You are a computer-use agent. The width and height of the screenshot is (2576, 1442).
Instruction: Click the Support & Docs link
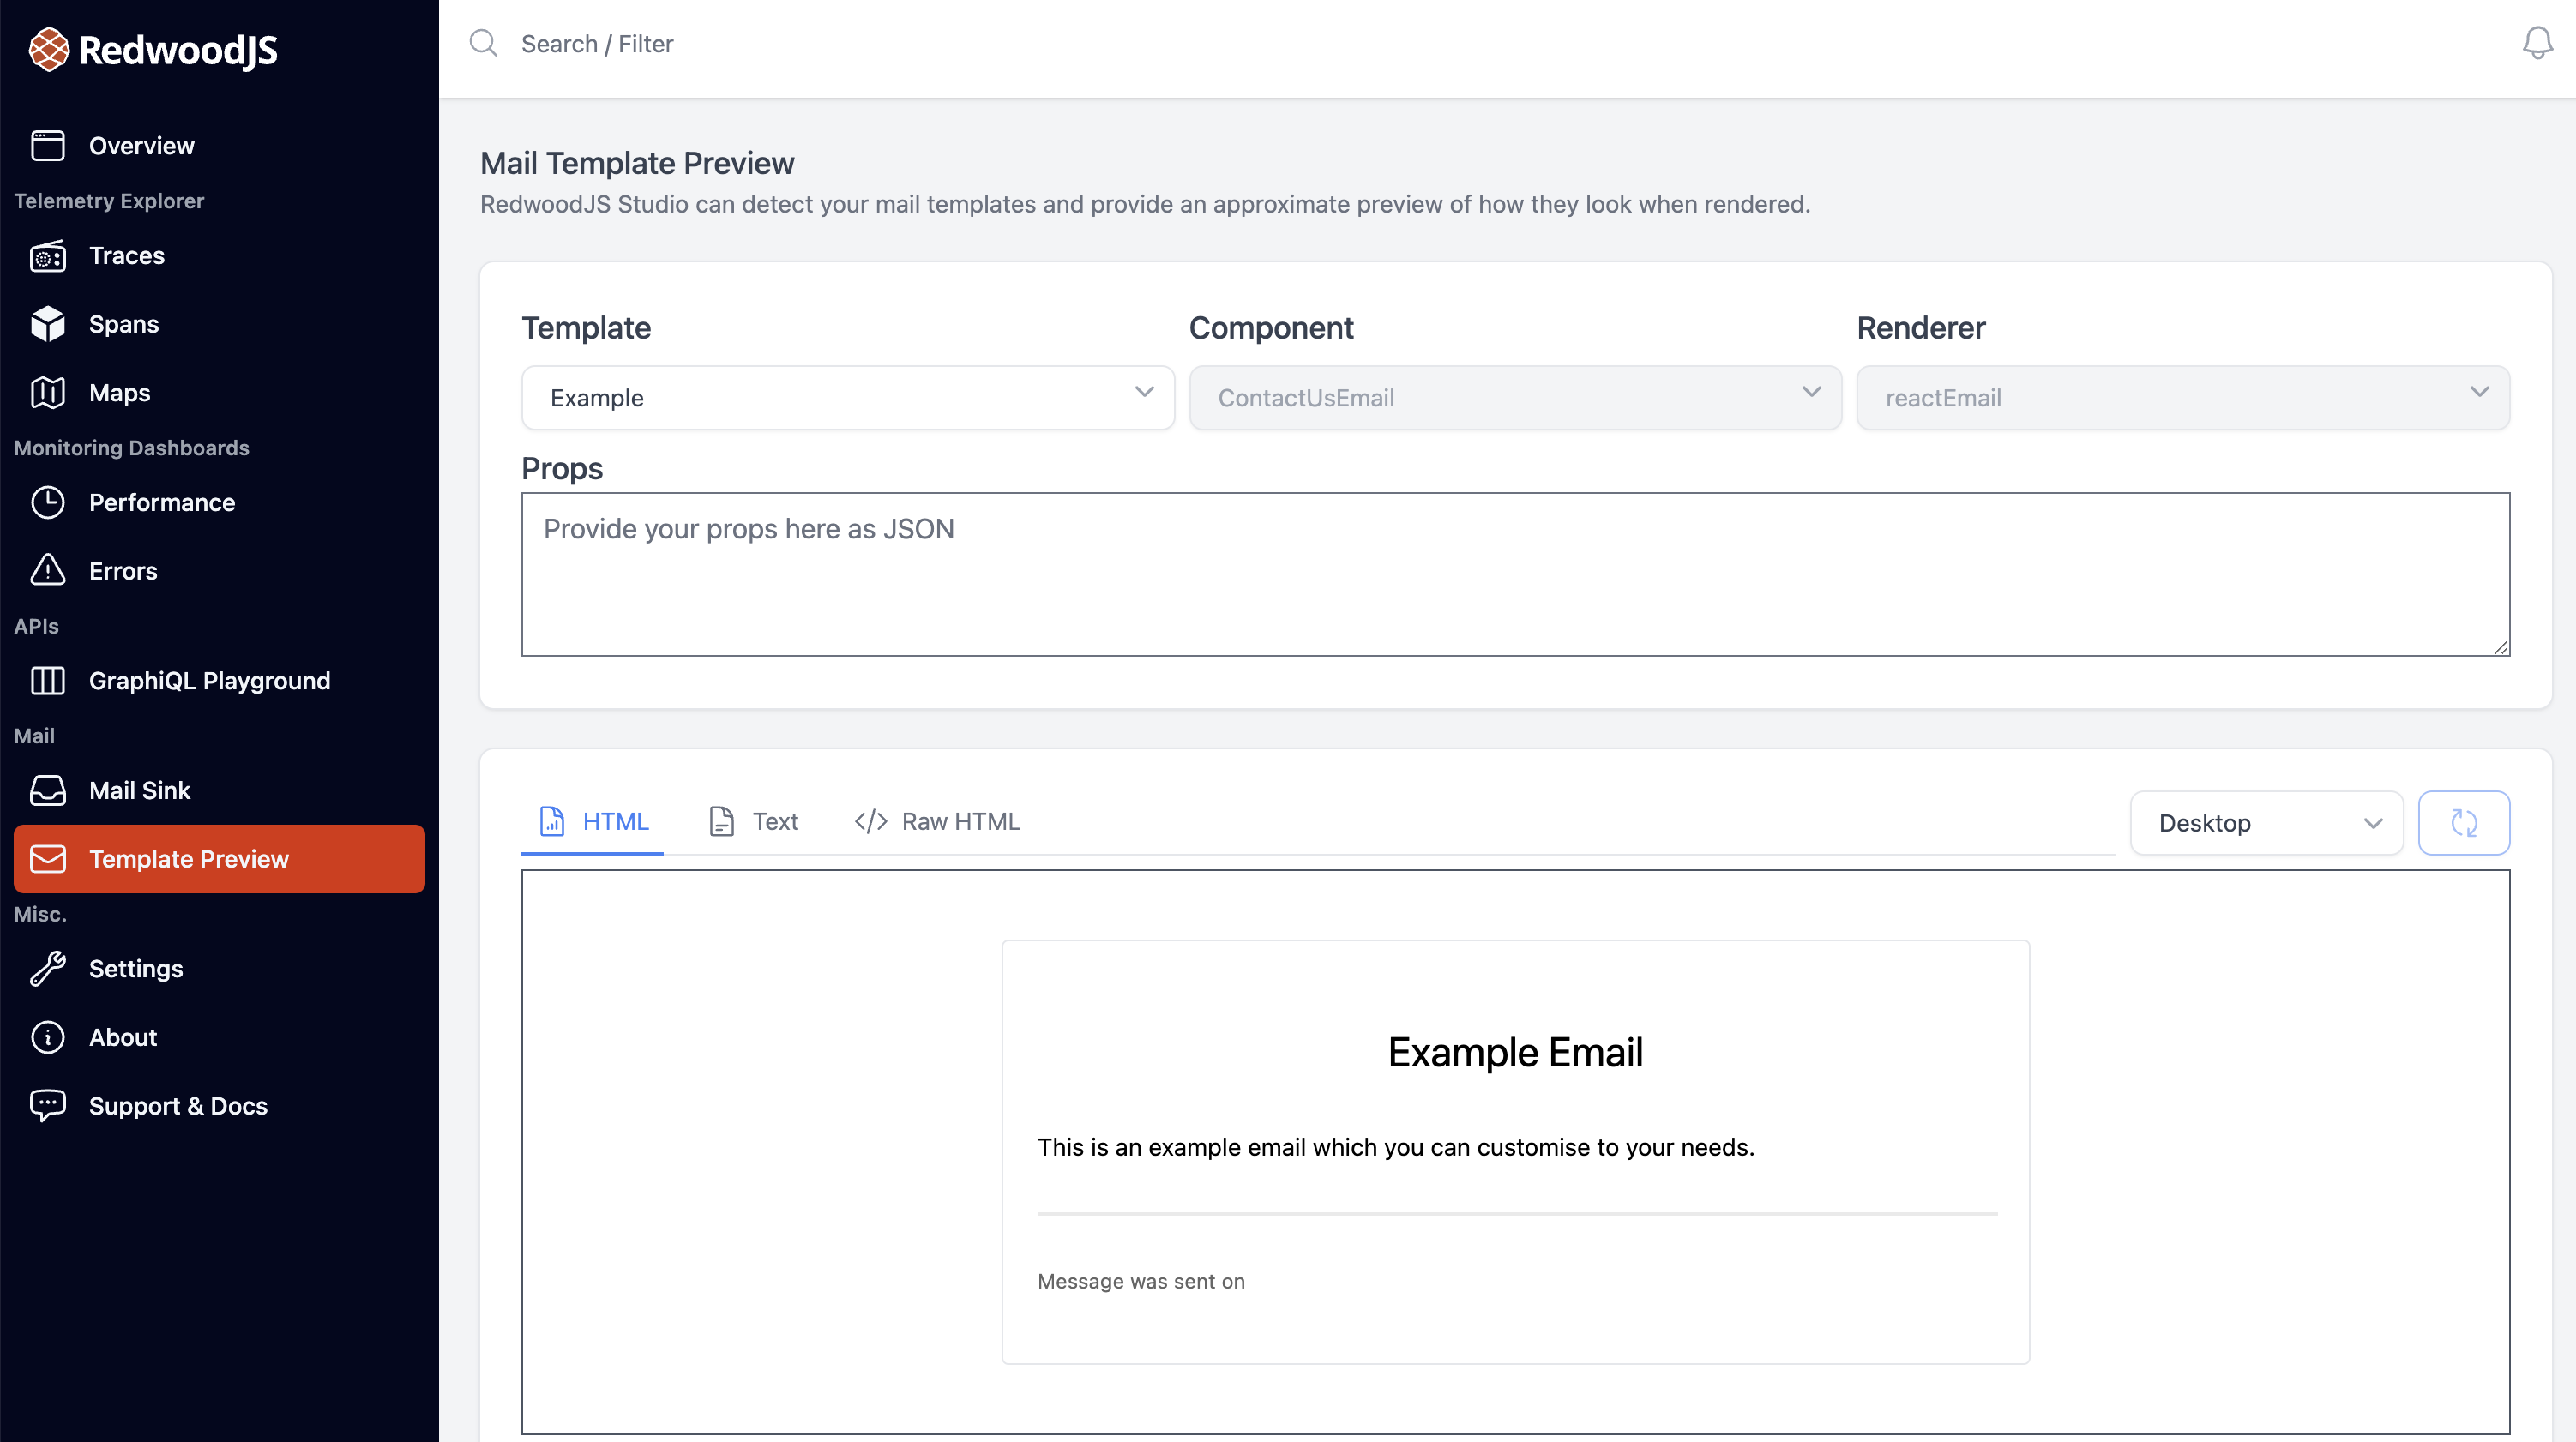pos(178,1104)
